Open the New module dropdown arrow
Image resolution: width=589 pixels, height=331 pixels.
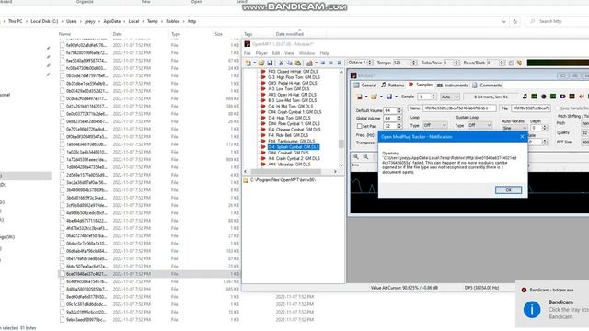coord(255,63)
